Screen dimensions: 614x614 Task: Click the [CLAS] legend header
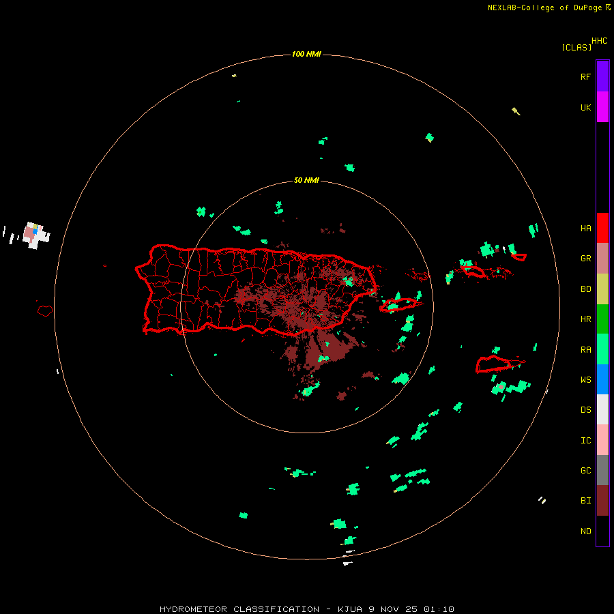click(576, 47)
